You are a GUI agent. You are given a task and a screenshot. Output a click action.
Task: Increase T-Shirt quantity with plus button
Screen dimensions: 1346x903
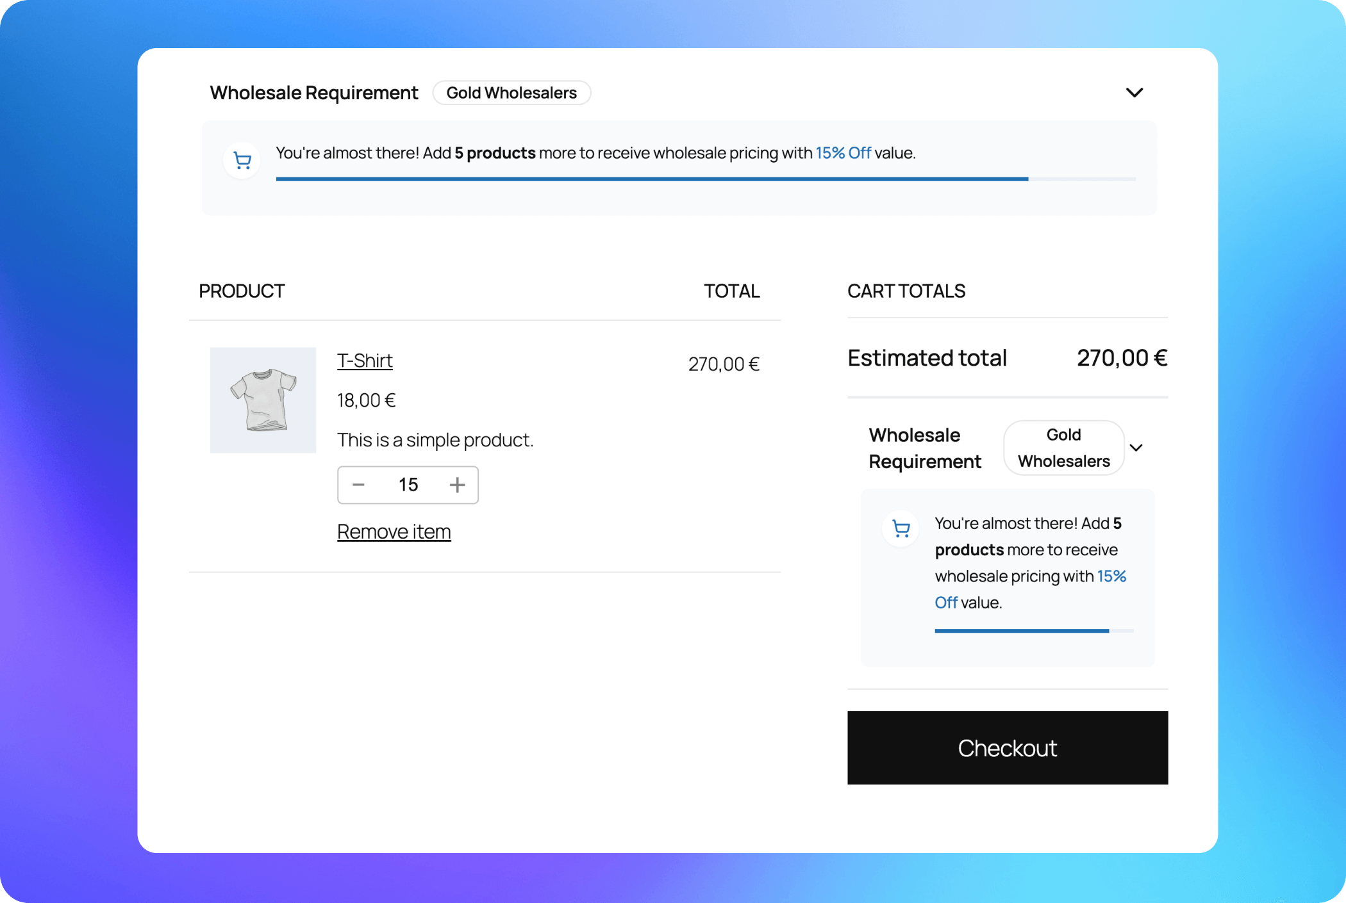(457, 485)
